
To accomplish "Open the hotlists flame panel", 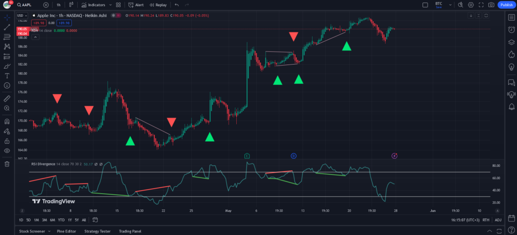I will [x=511, y=54].
